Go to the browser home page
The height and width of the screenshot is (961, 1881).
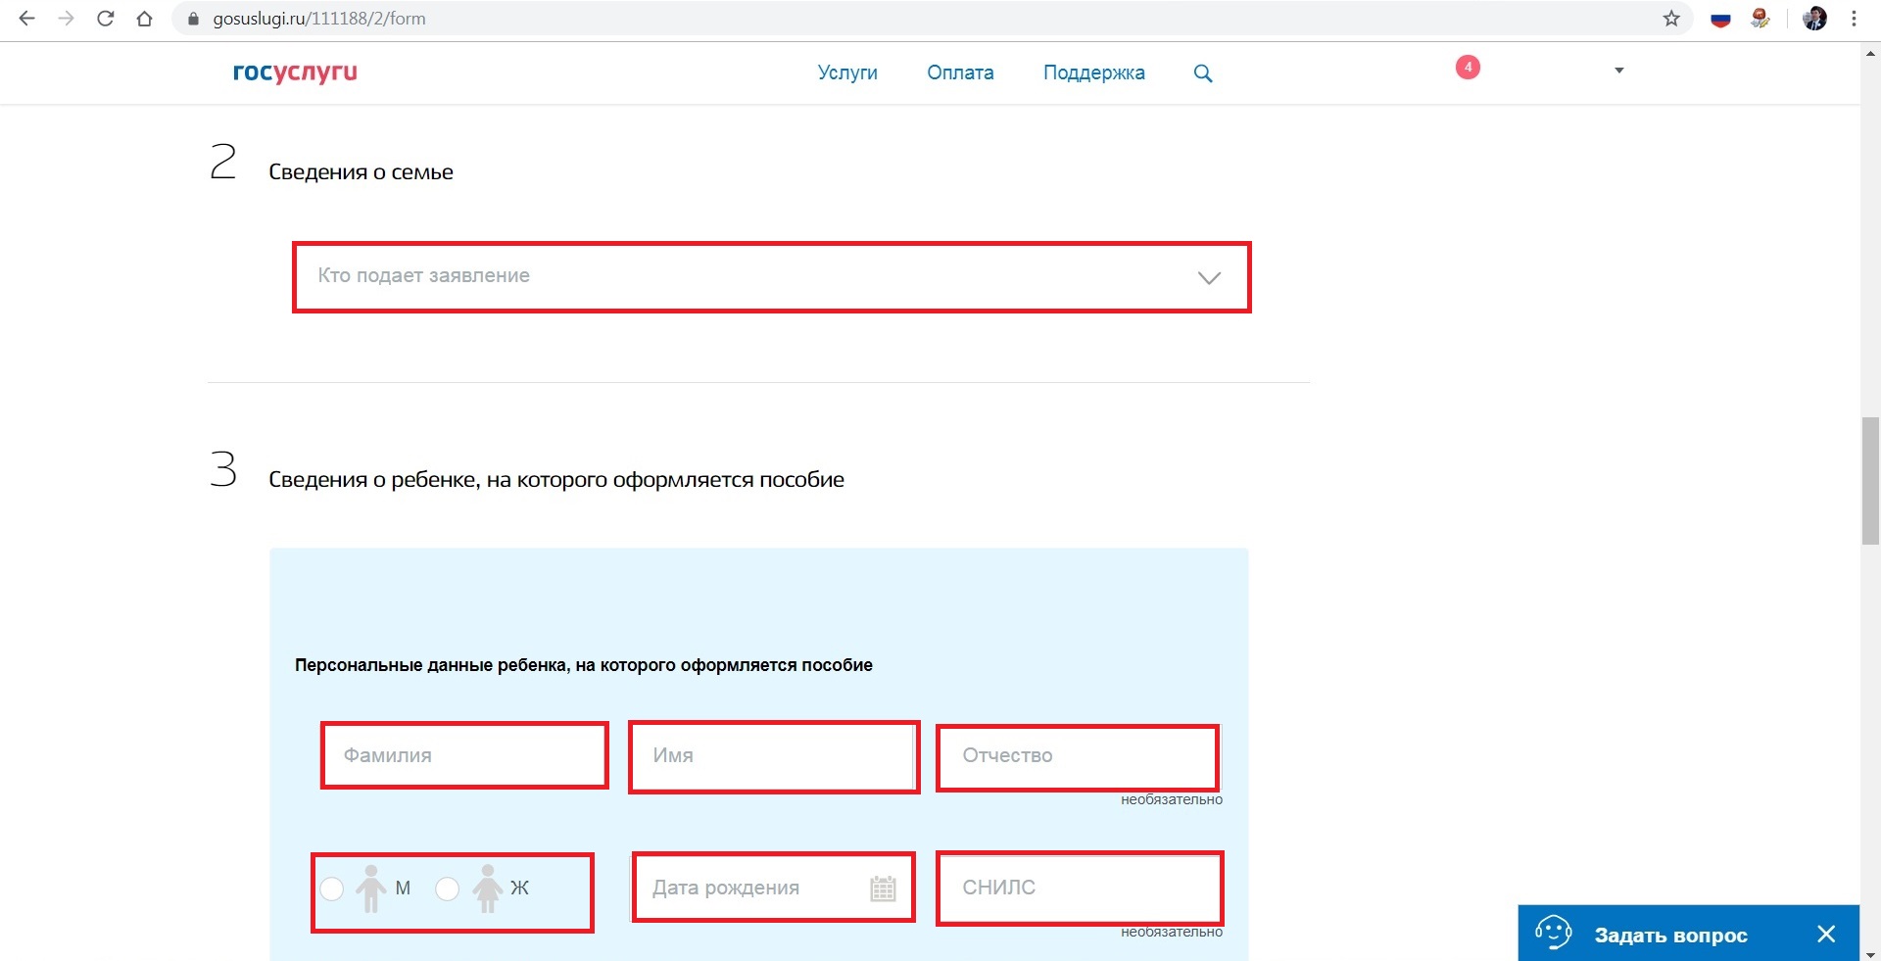[145, 19]
